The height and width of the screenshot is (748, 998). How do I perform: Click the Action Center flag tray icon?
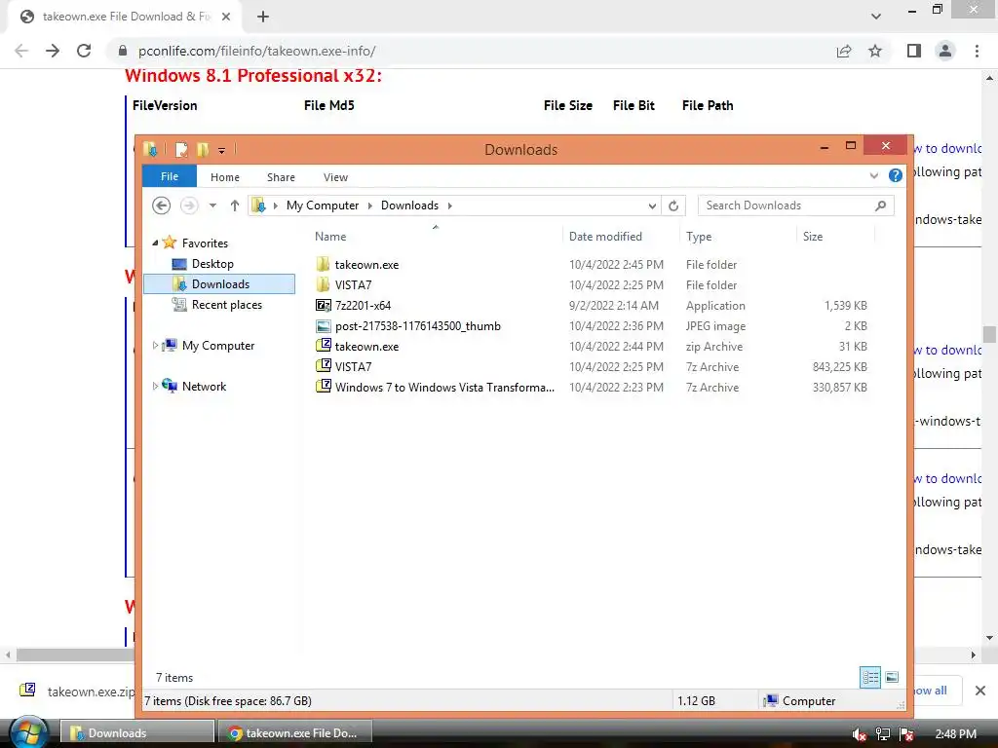(x=907, y=734)
